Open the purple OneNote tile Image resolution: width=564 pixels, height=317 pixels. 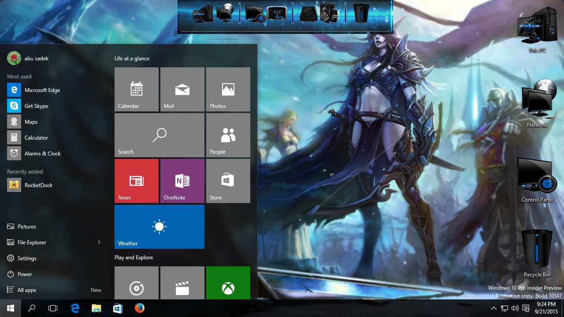[182, 181]
